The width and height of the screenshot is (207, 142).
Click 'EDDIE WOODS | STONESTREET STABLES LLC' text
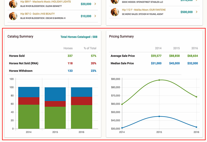pos(143,2)
